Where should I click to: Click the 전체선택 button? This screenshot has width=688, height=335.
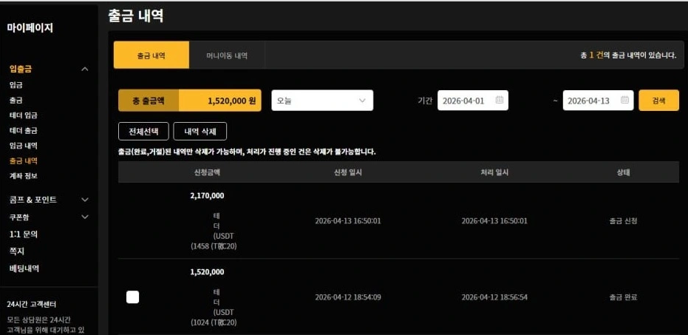[143, 131]
